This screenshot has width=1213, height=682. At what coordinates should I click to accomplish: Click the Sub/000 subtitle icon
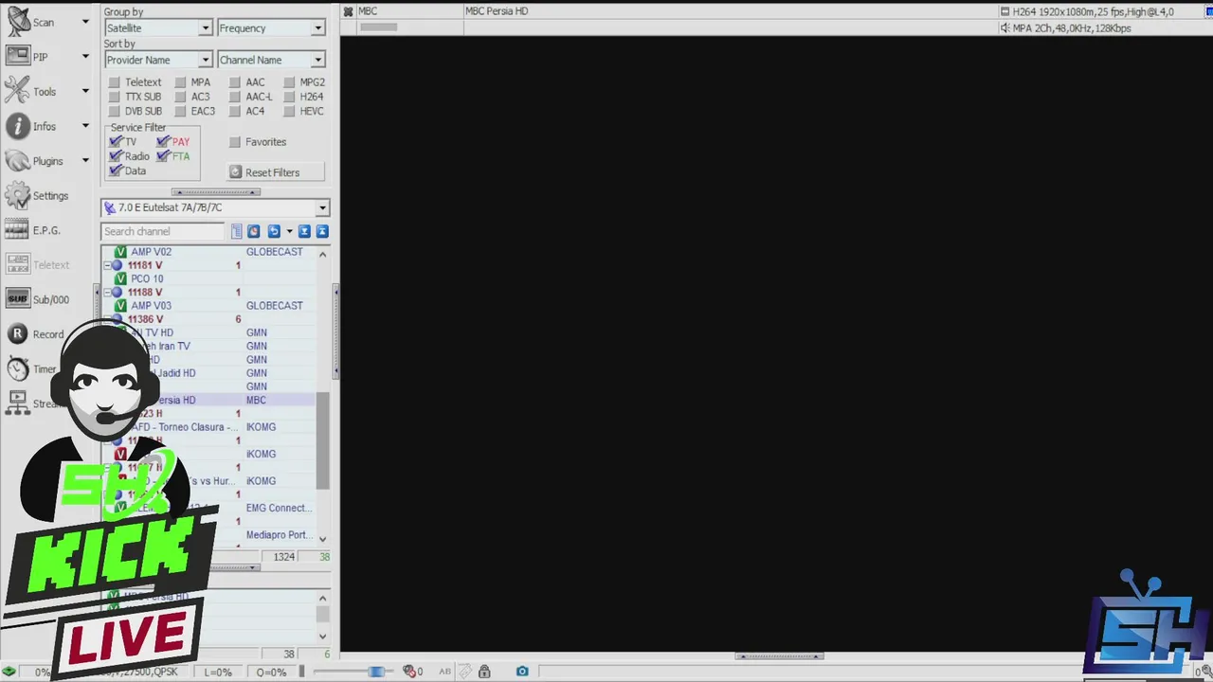pyautogui.click(x=18, y=299)
